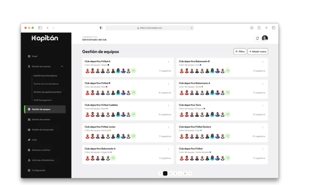Go to next pagination page arrow

[190, 173]
